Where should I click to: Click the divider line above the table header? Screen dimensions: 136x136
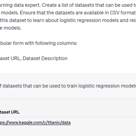68,99
